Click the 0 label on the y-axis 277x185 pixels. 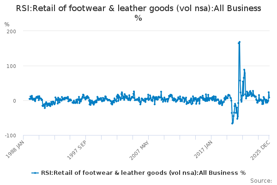click(x=15, y=100)
